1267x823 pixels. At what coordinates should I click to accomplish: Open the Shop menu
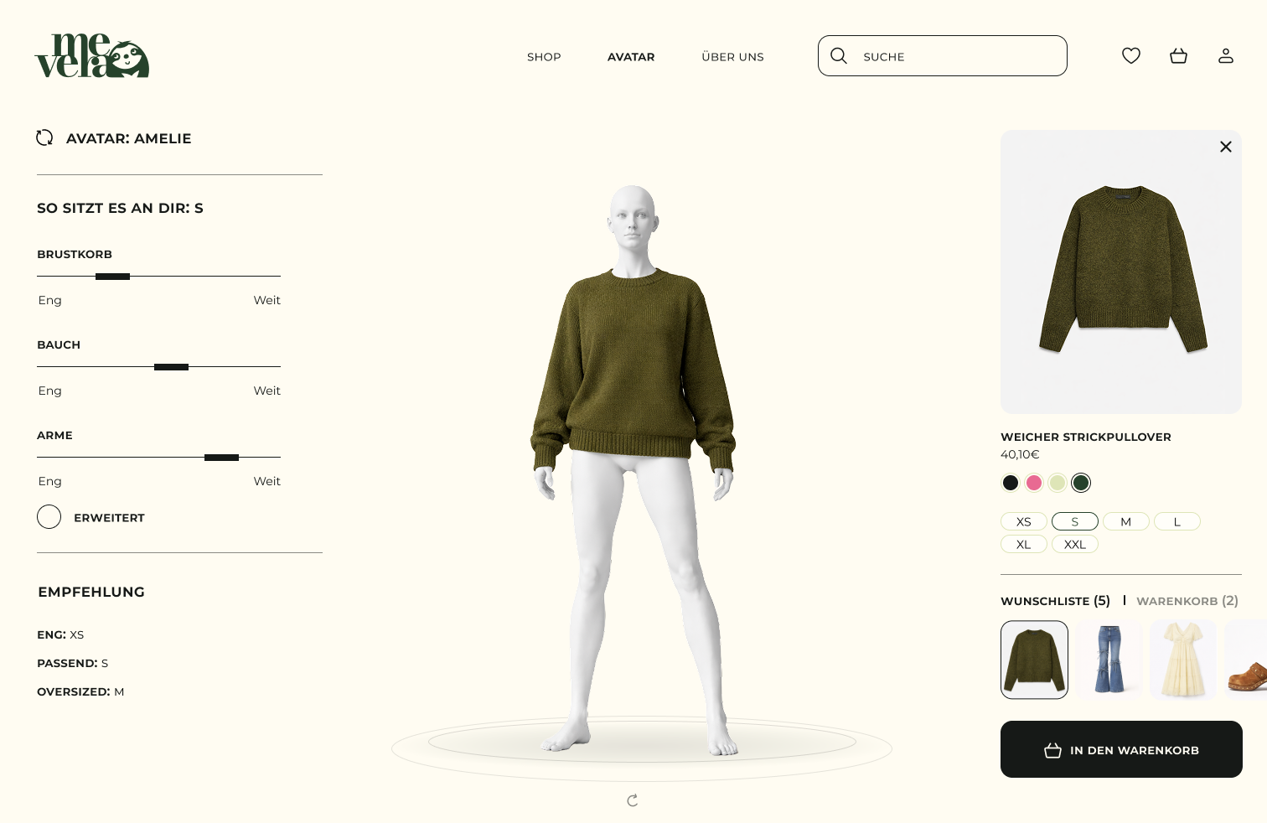tap(544, 57)
